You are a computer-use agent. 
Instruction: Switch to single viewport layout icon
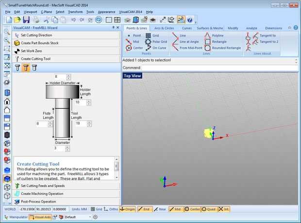[109, 19]
